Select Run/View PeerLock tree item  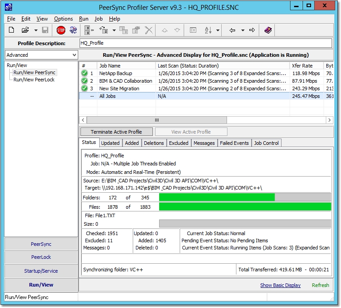click(34, 80)
